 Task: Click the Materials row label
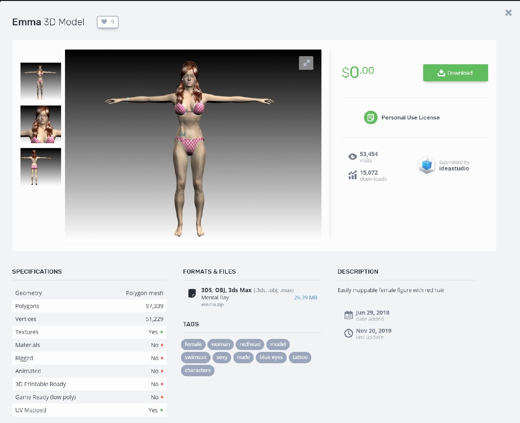[28, 345]
